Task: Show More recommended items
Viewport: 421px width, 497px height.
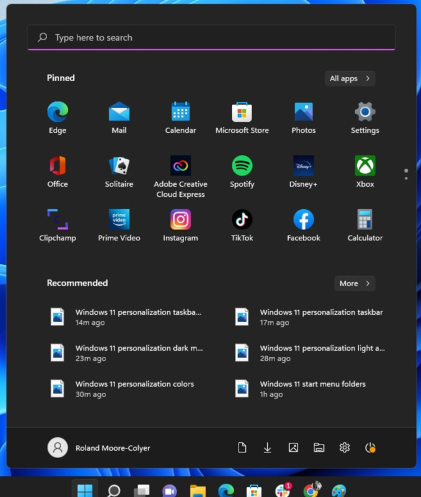Action: [x=354, y=284]
